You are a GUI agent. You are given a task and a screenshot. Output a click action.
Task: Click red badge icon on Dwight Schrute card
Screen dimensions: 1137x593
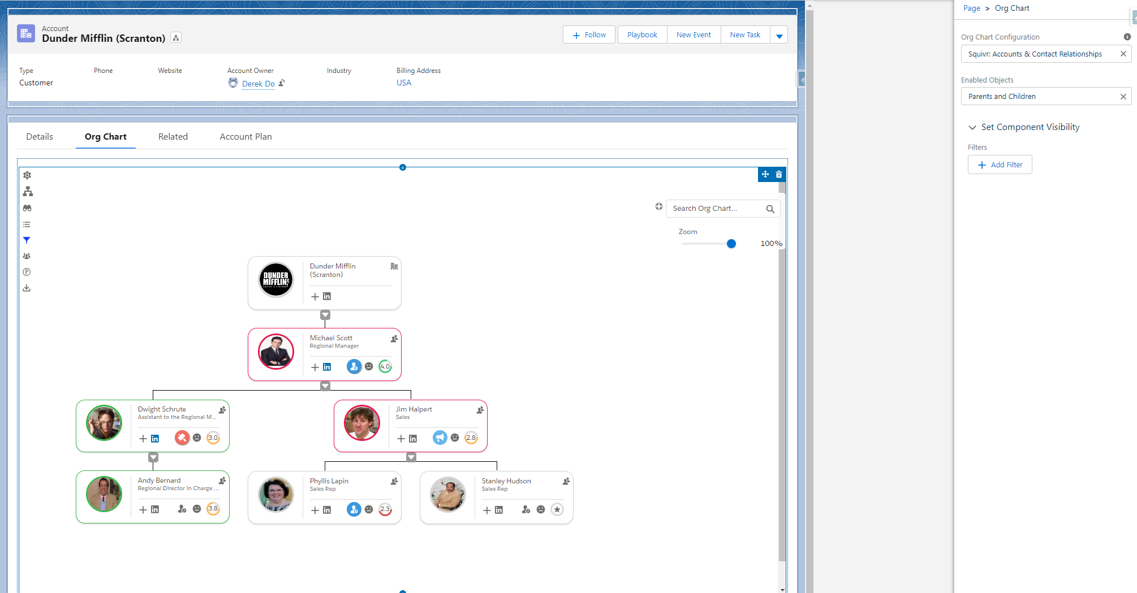(x=182, y=438)
